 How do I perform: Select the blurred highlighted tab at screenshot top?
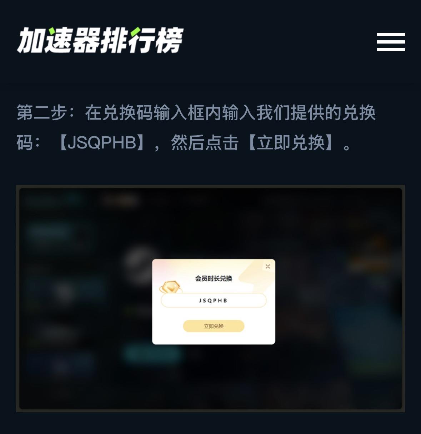pyautogui.click(x=120, y=201)
